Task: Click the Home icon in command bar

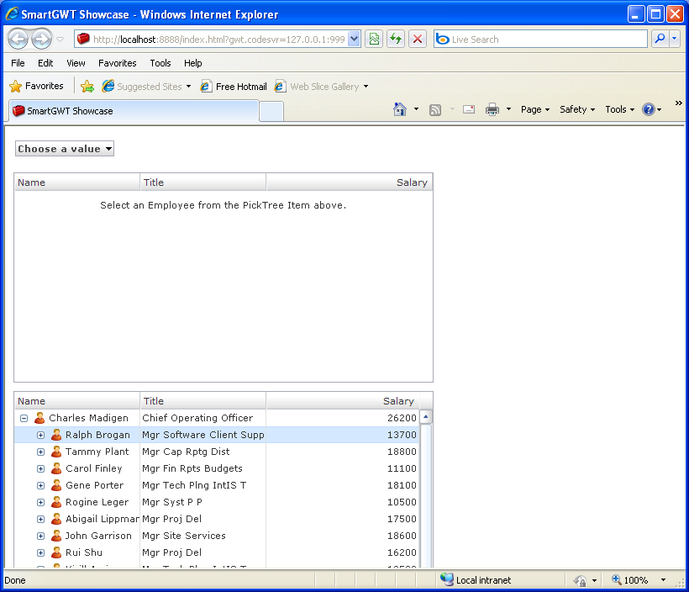Action: click(x=400, y=109)
